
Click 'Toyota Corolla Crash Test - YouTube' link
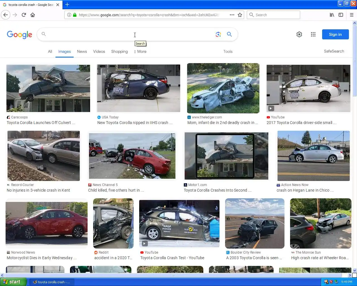point(172,258)
